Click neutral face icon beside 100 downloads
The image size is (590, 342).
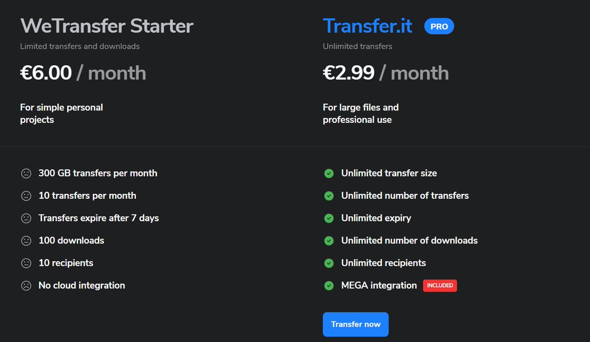click(26, 241)
